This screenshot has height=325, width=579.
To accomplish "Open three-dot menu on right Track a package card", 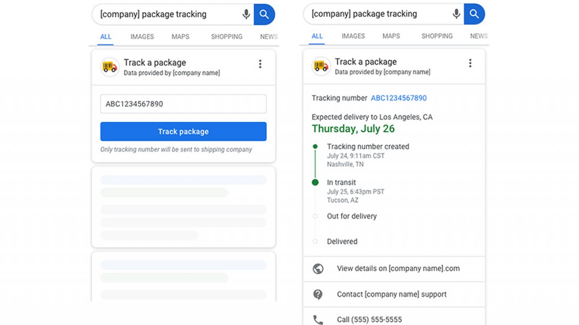I will 470,63.
